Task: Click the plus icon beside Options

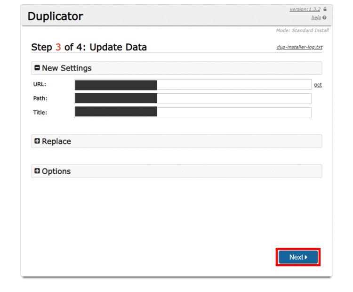Action: click(37, 171)
